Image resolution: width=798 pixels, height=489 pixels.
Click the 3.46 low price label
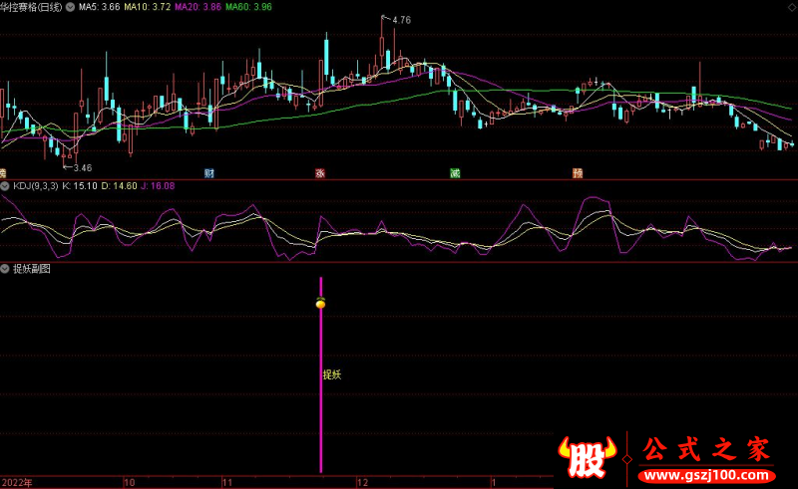tap(82, 168)
